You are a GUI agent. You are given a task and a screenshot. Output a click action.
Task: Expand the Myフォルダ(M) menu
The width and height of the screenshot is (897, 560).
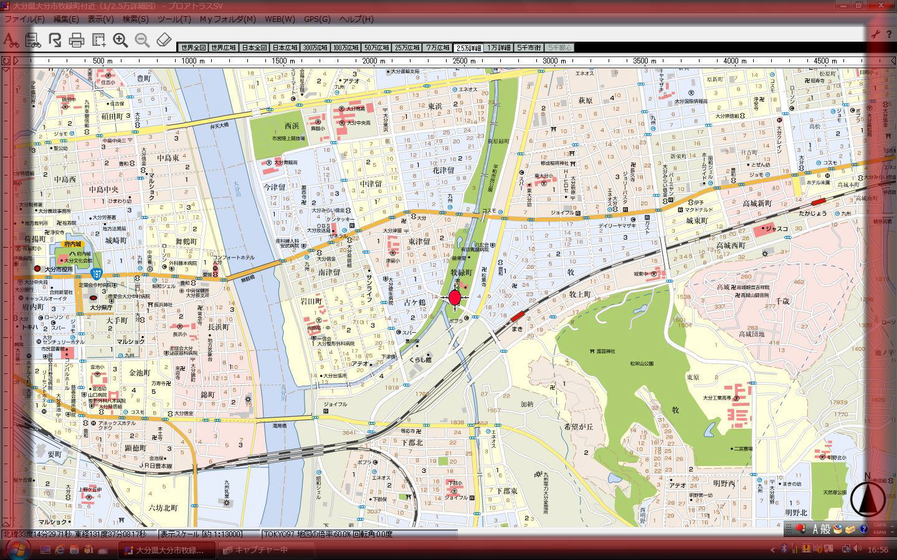pyautogui.click(x=227, y=19)
